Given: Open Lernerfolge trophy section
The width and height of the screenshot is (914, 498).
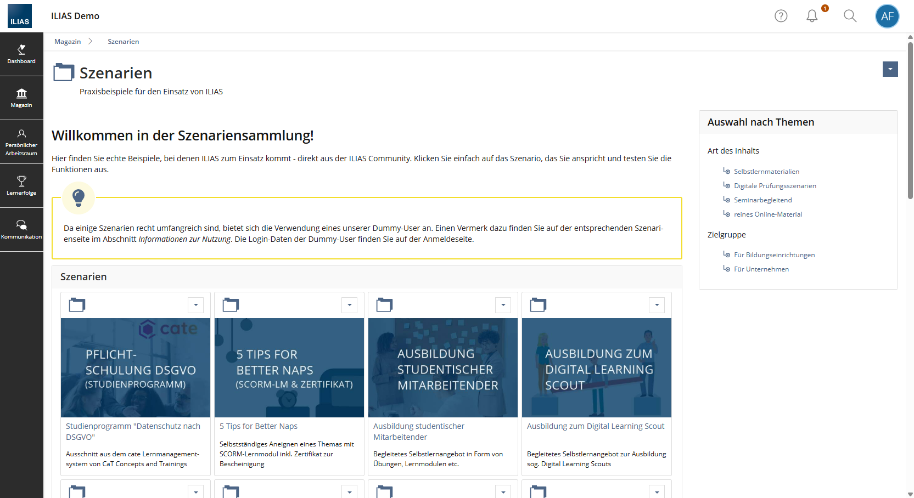Looking at the screenshot, I should pos(21,186).
